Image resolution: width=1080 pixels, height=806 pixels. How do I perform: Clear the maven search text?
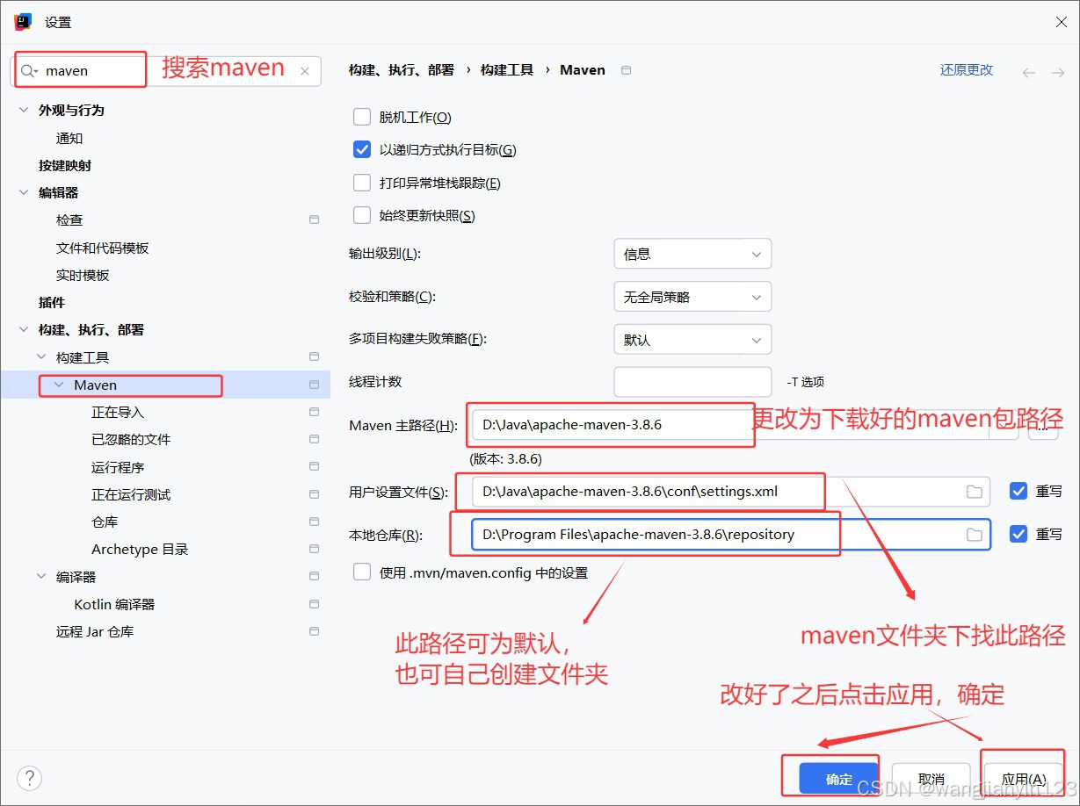(x=305, y=72)
